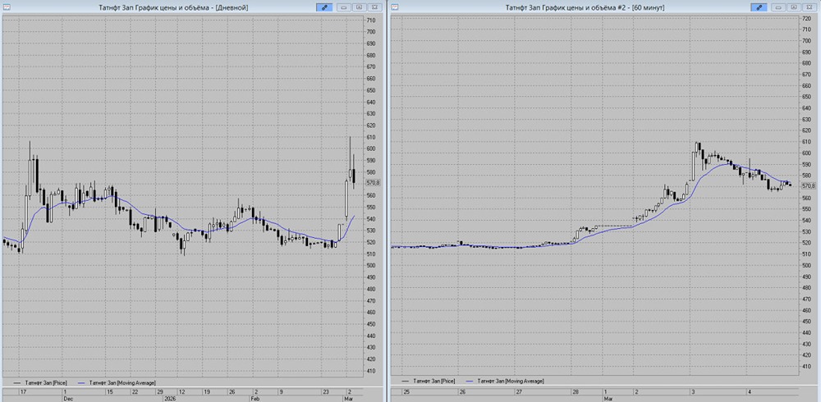The image size is (821, 402).
Task: Click date label 4 on the 60-minute chart time axis
Action: point(750,391)
